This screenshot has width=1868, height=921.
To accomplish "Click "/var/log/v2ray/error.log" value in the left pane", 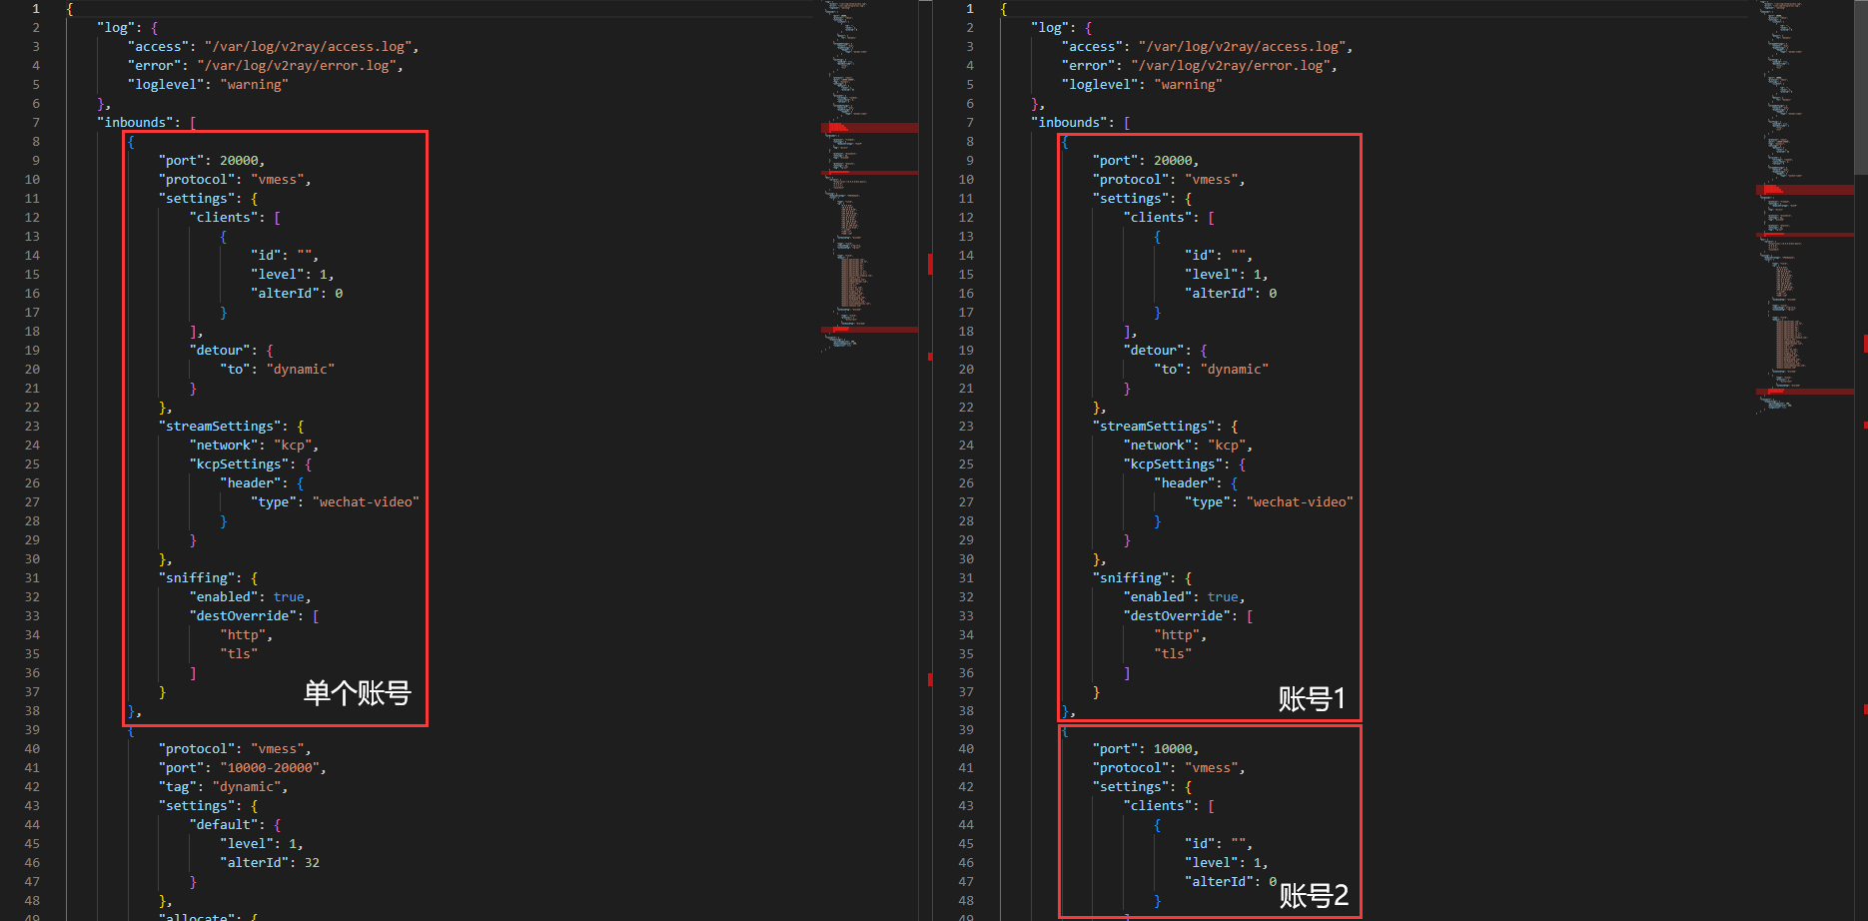I will click(299, 66).
